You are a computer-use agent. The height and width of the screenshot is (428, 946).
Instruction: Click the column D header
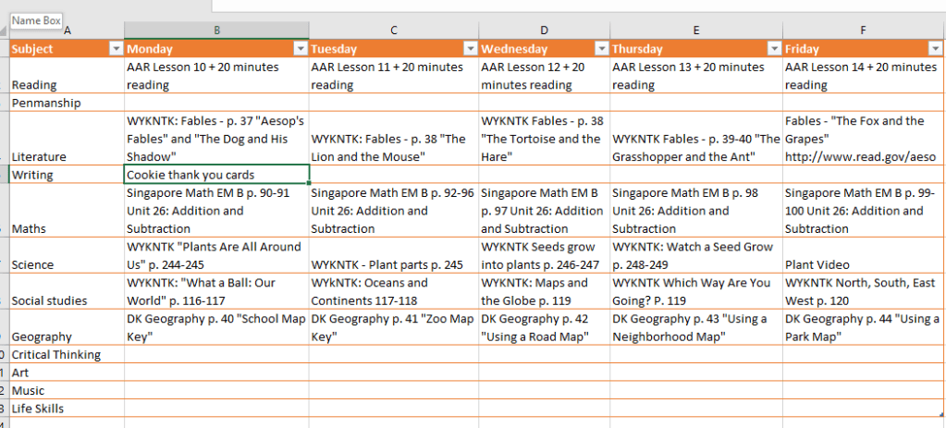[x=544, y=31]
